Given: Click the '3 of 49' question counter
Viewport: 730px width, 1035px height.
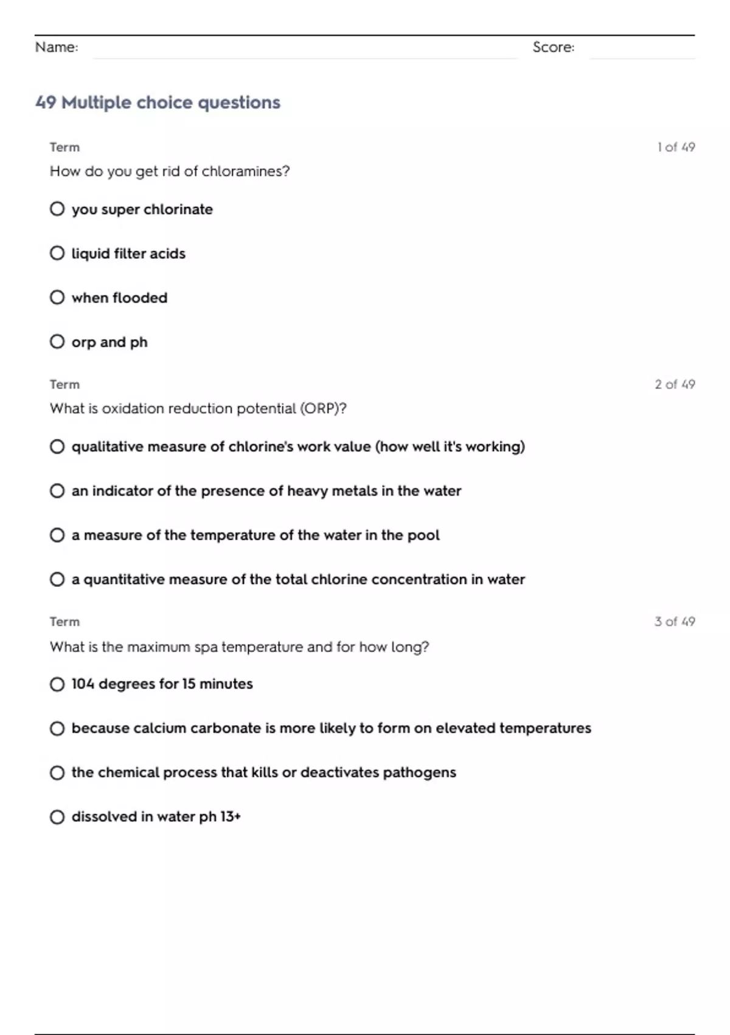Looking at the screenshot, I should pyautogui.click(x=675, y=622).
